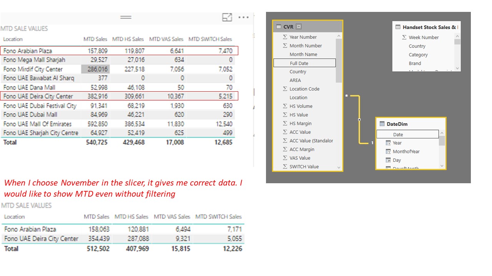492x276 pixels.
Task: Click the calculated column icon beside Year
Action: 388,143
